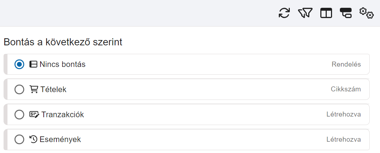Click the Bontás a következő szerint heading
380x153 pixels.
click(x=63, y=42)
